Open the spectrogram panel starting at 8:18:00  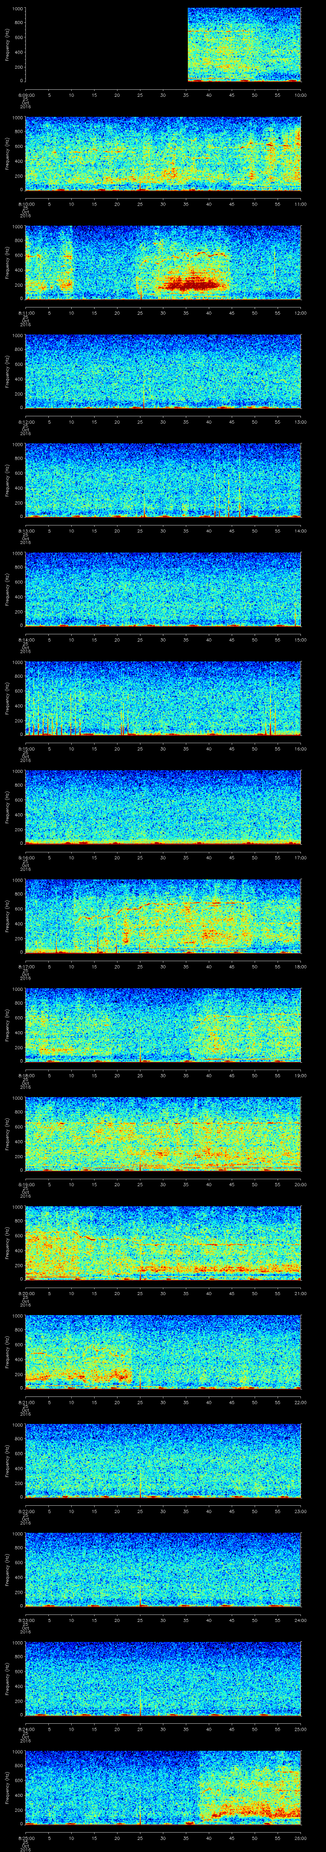click(163, 1025)
